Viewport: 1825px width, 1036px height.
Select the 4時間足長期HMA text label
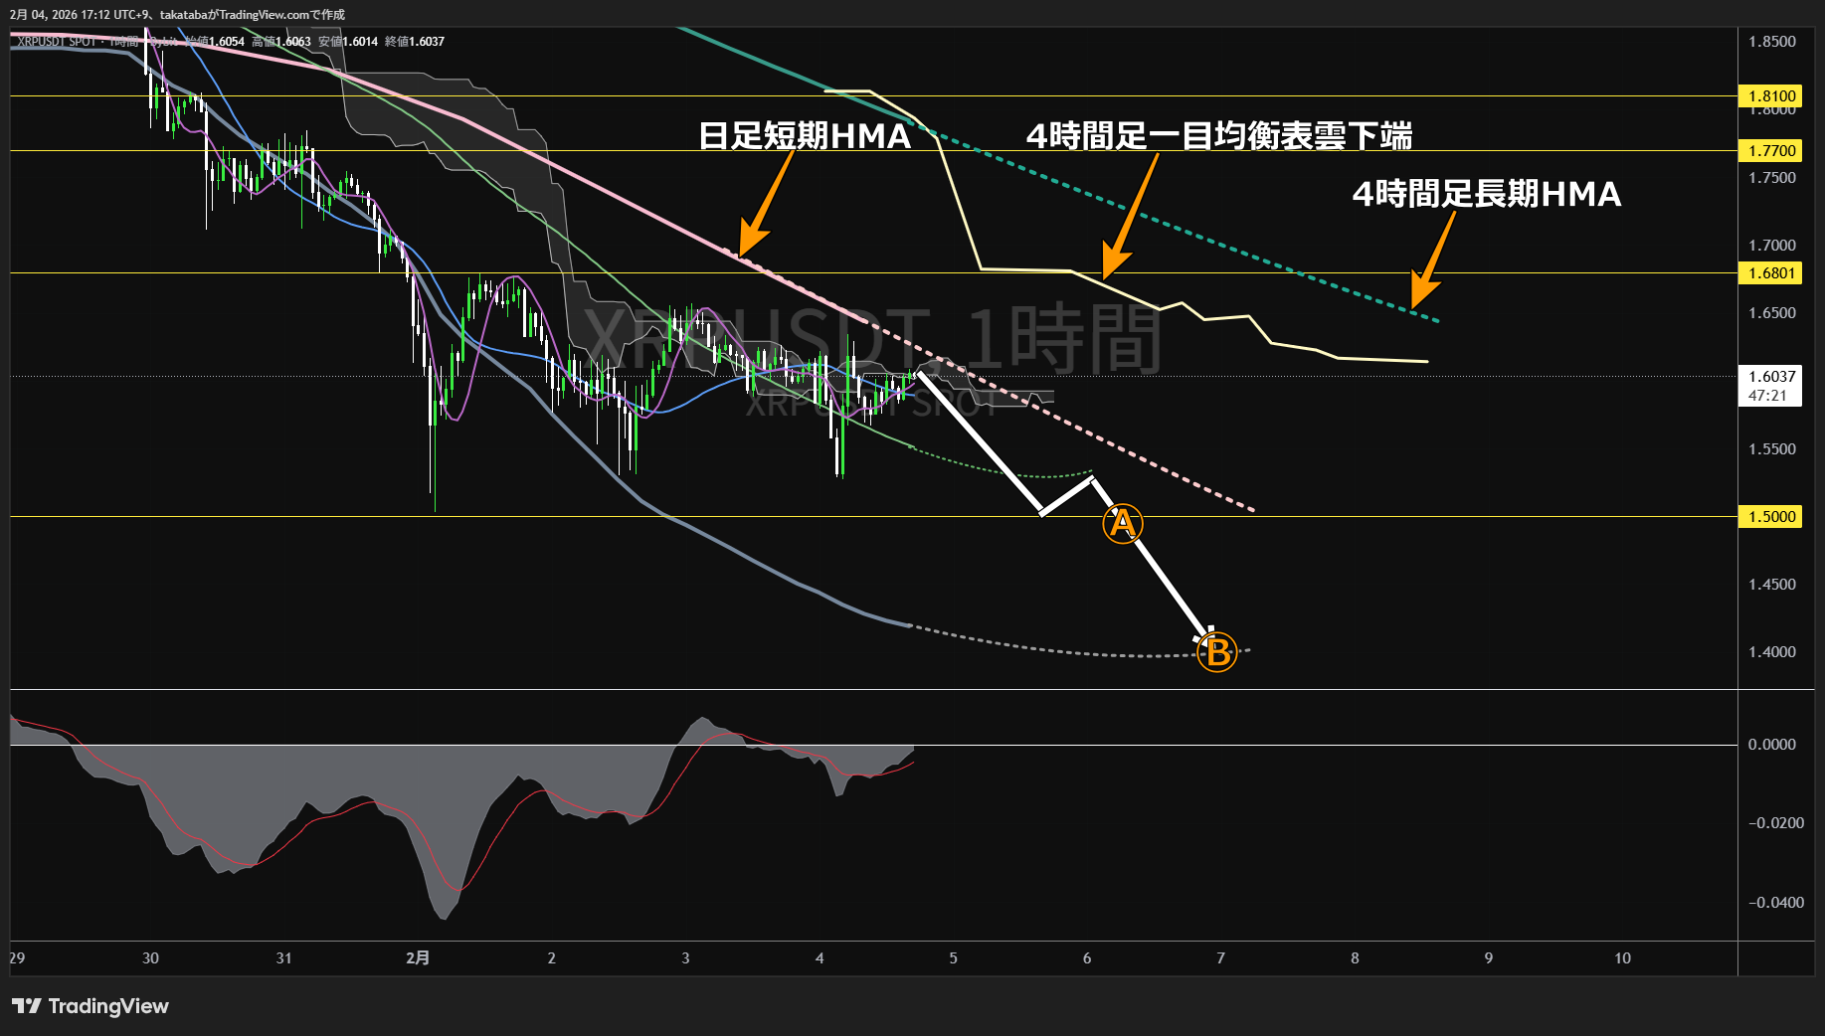click(x=1486, y=194)
